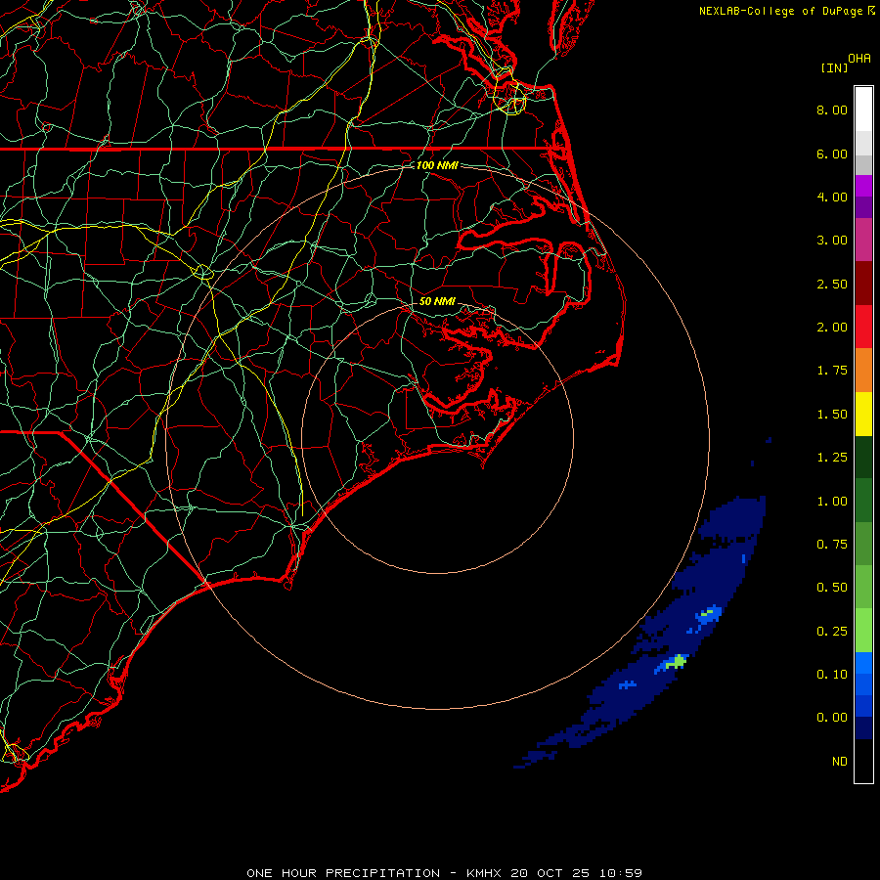Click the 0.10 legend value

pyautogui.click(x=832, y=675)
